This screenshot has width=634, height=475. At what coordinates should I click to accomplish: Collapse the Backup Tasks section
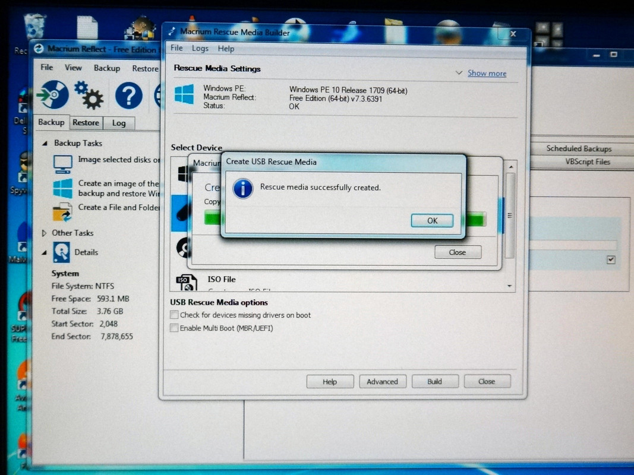pos(45,143)
